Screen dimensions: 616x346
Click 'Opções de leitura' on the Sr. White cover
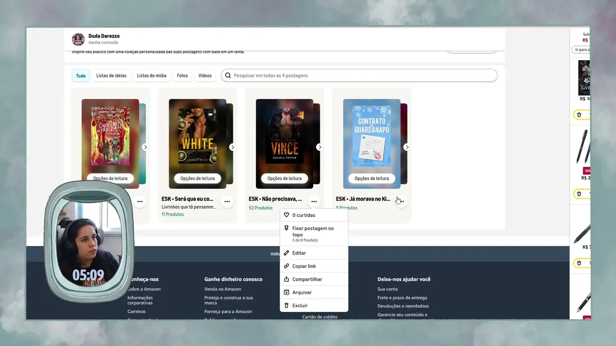[197, 178]
